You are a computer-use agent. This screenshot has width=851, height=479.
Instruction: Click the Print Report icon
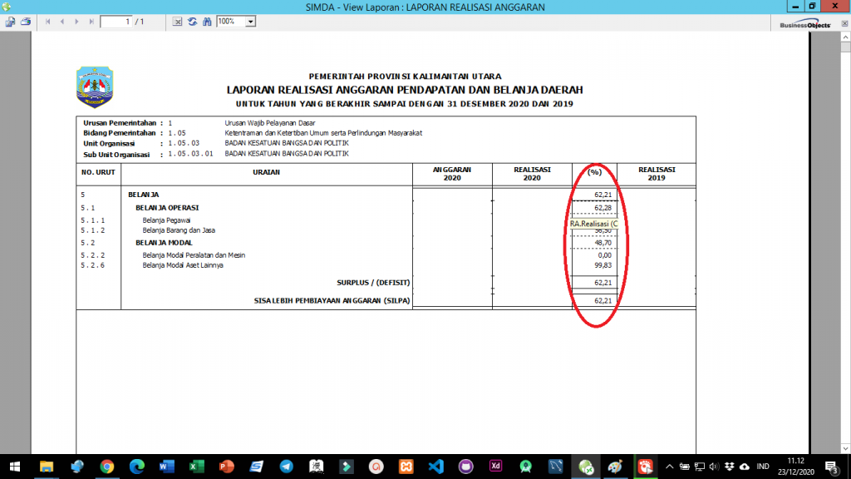[26, 22]
